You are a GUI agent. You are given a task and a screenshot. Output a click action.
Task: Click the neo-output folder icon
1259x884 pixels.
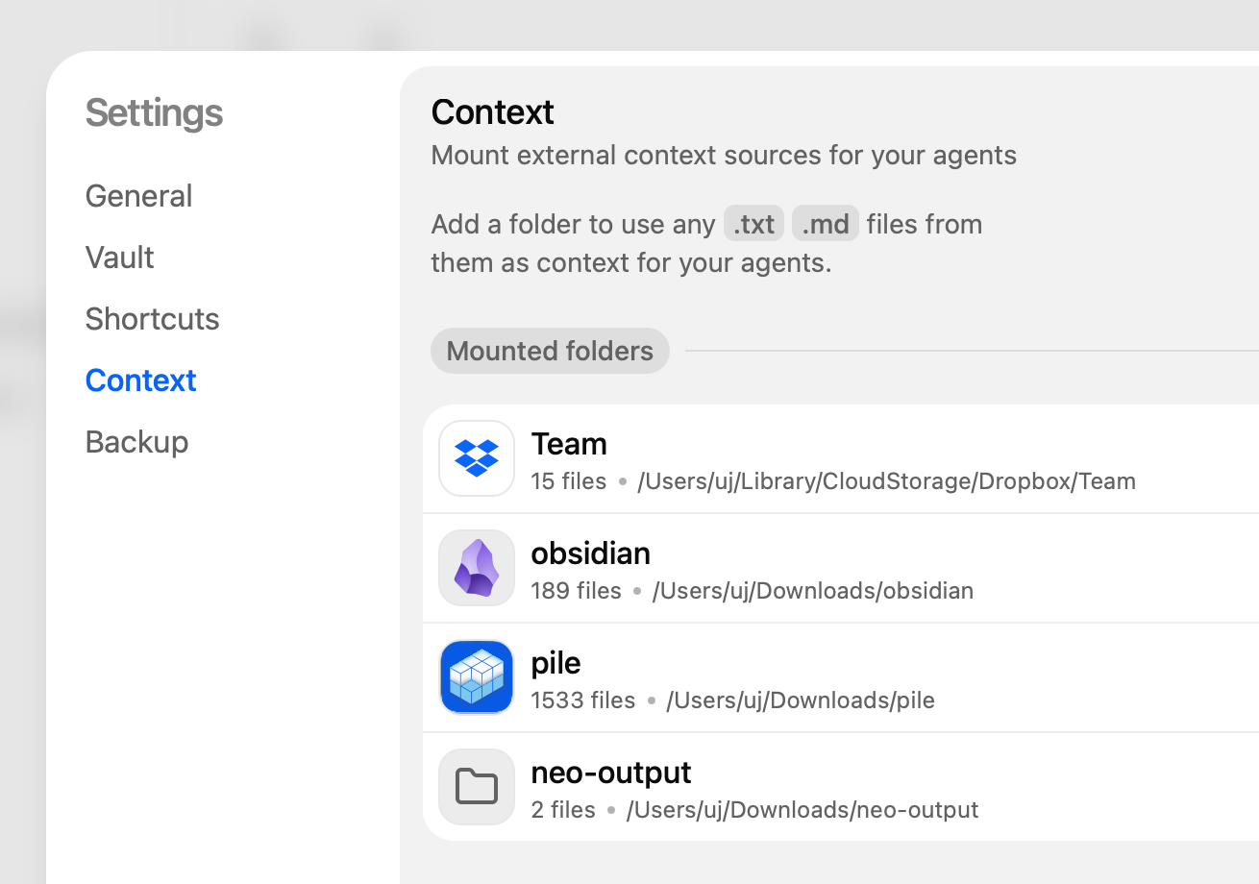pyautogui.click(x=477, y=787)
